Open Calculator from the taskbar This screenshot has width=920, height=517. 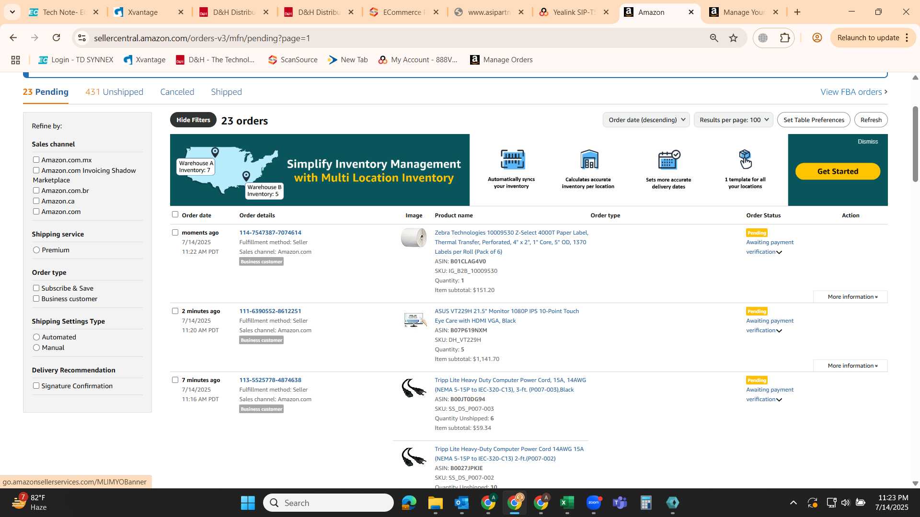coord(646,503)
